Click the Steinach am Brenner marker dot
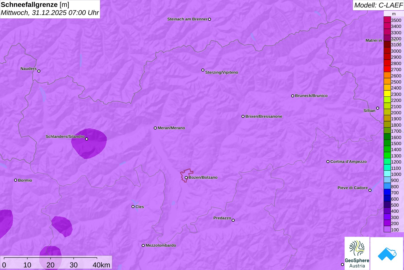Image resolution: width=404 pixels, height=270 pixels. pos(210,19)
